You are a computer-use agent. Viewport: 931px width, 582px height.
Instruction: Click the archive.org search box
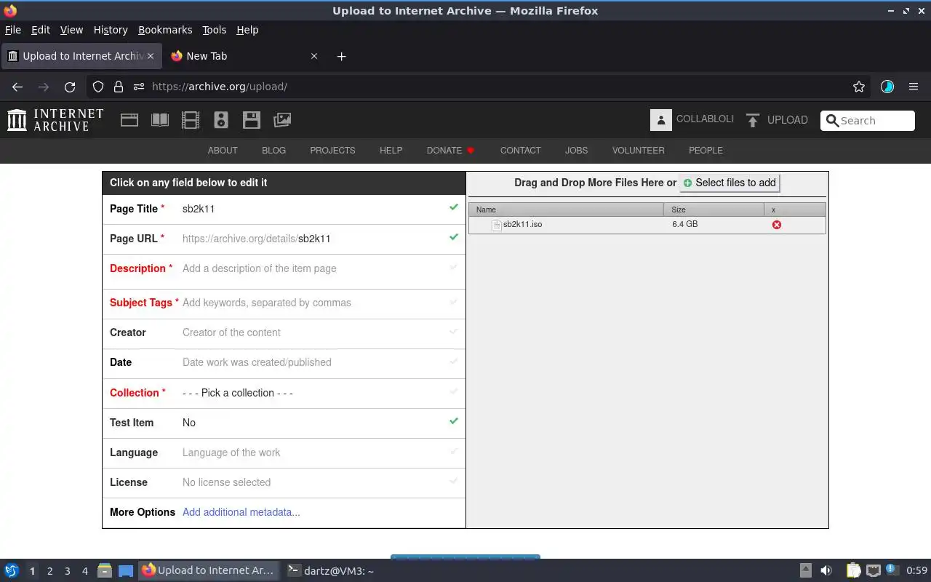[x=868, y=121]
